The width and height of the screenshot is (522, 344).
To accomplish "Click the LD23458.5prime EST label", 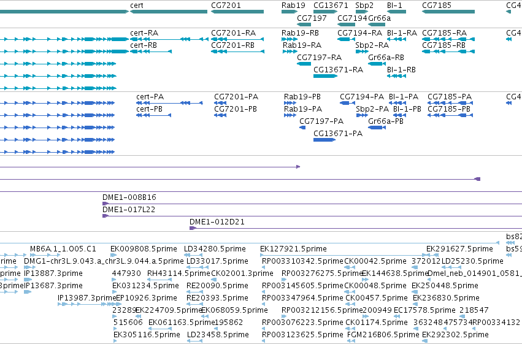I will pyautogui.click(x=217, y=335).
